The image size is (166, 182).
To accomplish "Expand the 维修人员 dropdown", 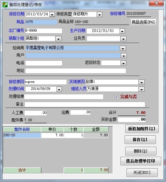I will click(x=141, y=89).
